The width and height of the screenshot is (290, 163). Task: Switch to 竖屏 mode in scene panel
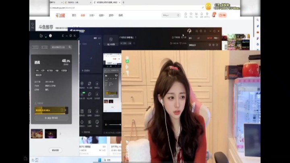tap(99, 38)
